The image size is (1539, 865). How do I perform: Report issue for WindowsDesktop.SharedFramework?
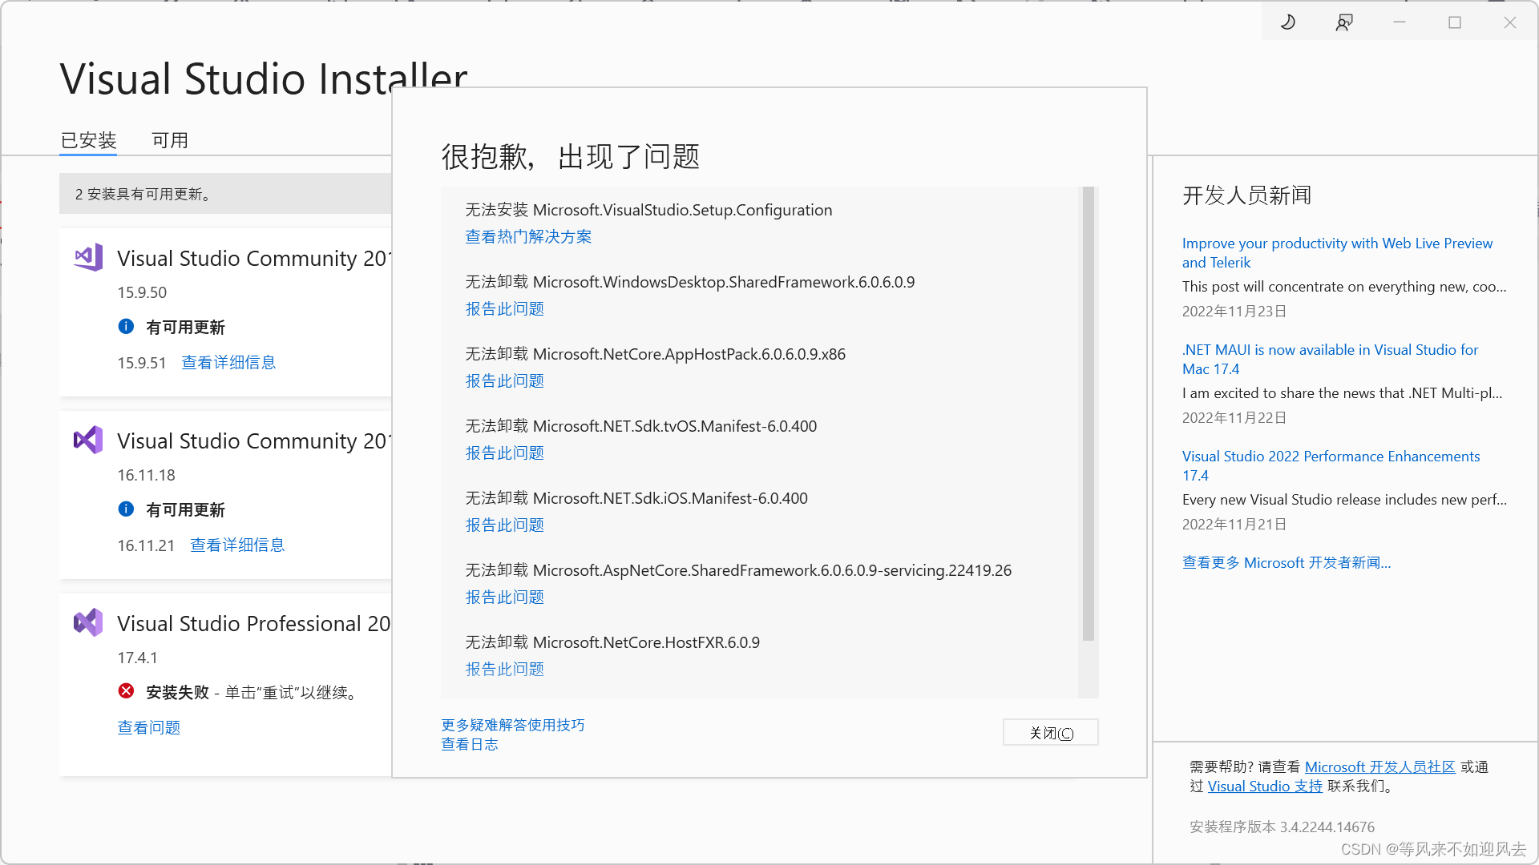click(505, 309)
